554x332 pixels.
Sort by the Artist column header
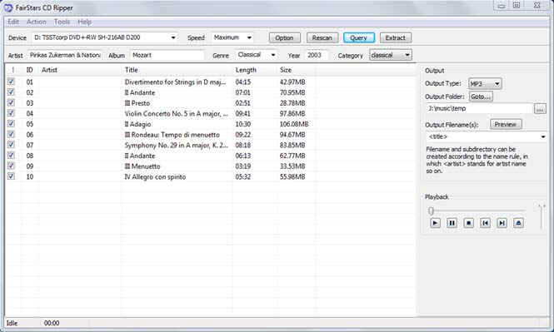pyautogui.click(x=80, y=70)
